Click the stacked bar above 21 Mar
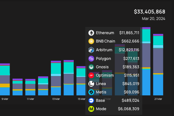 [x=158, y=64]
